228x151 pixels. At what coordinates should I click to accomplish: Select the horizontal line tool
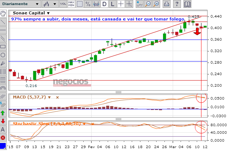3,30
